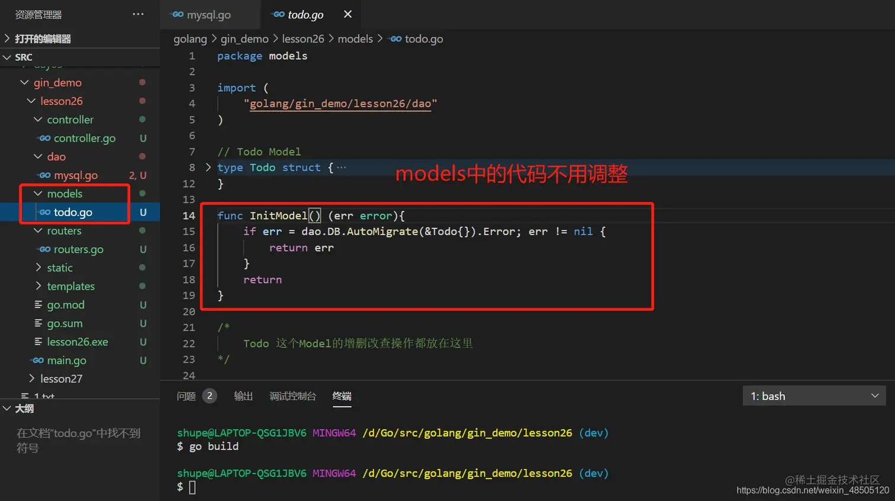This screenshot has width=895, height=501.
Task: Switch to the mysql.go editor tab
Action: pos(209,15)
